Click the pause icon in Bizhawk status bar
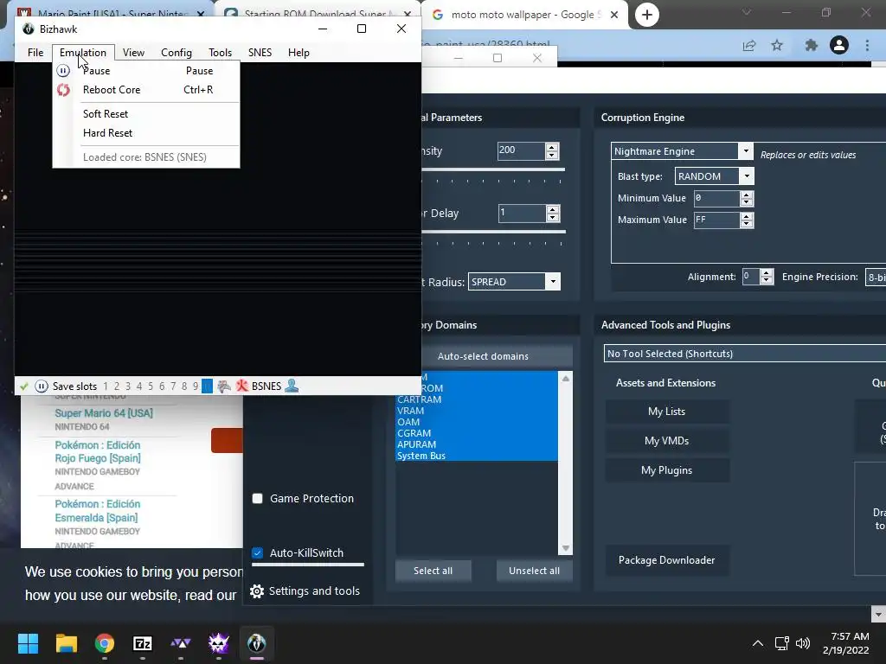886x664 pixels. coord(42,386)
